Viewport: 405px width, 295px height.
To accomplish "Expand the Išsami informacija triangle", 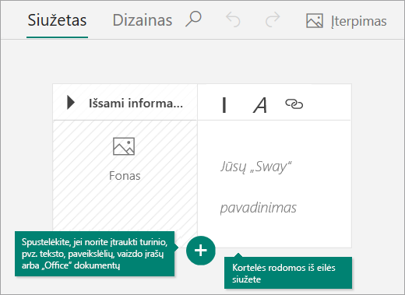I will click(71, 103).
